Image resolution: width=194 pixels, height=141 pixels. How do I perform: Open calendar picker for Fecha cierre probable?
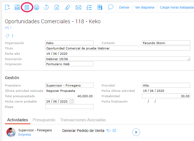coord(71,101)
